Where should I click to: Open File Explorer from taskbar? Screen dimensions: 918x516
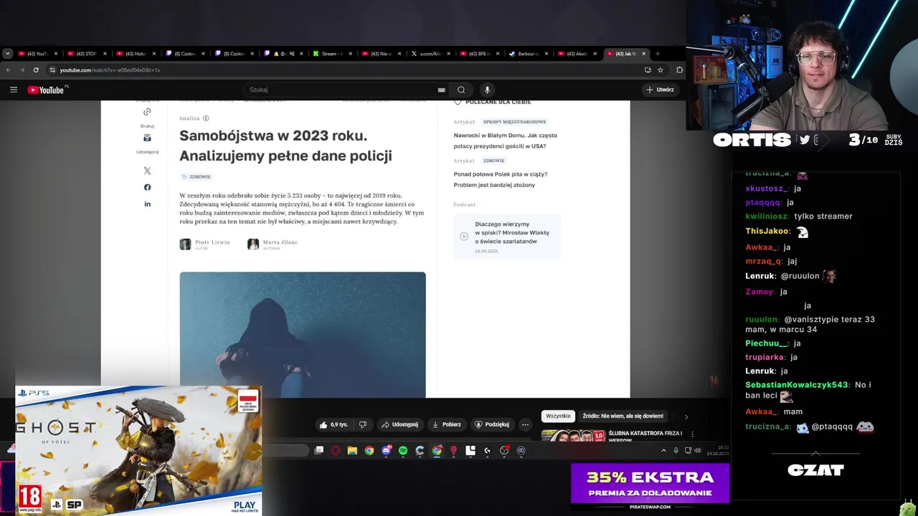[x=352, y=450]
